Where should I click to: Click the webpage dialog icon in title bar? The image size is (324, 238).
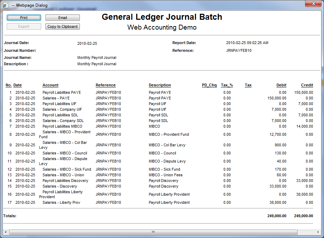pyautogui.click(x=6, y=5)
